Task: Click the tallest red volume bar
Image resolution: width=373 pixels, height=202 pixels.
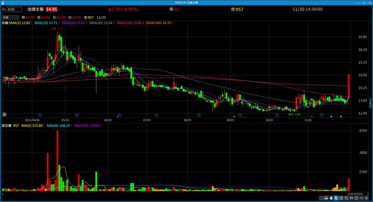Action: (x=57, y=161)
